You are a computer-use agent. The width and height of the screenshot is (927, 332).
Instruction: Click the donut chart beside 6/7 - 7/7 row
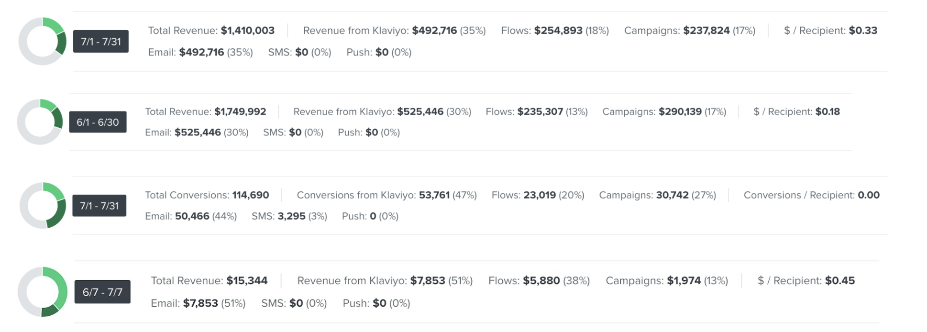43,292
